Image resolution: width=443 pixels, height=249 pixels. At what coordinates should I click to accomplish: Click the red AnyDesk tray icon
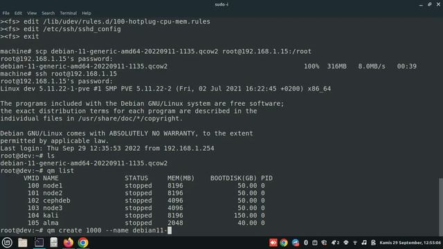tap(273, 243)
